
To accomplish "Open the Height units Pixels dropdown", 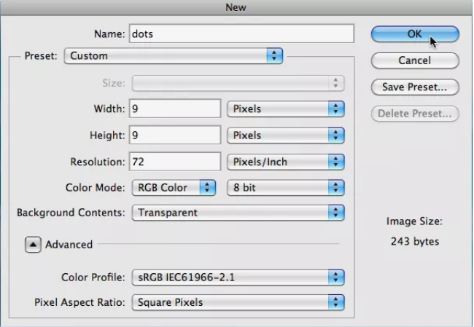I will pos(286,135).
